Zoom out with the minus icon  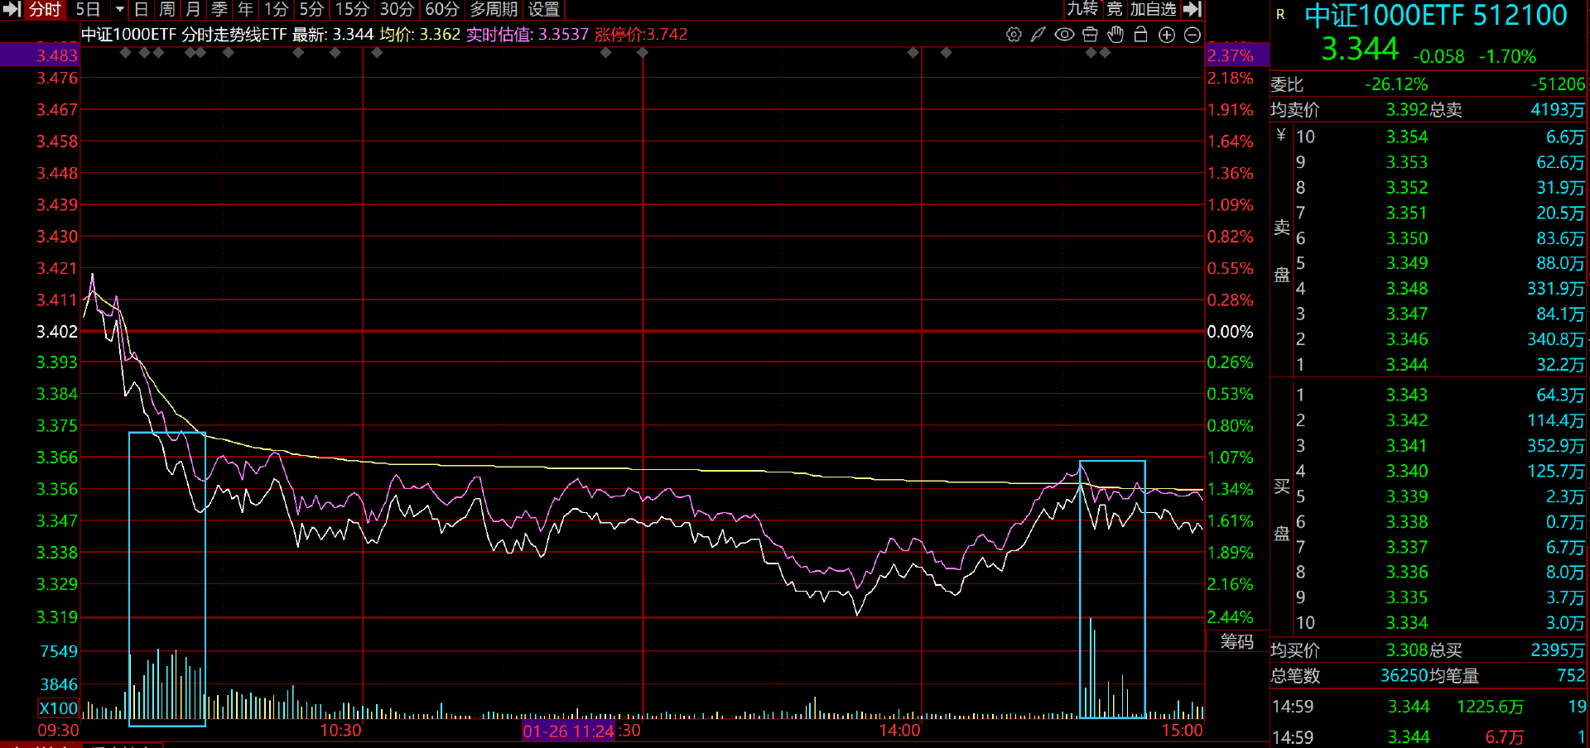point(1192,35)
